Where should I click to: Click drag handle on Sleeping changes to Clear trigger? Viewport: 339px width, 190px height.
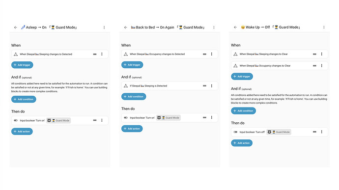coord(314,54)
